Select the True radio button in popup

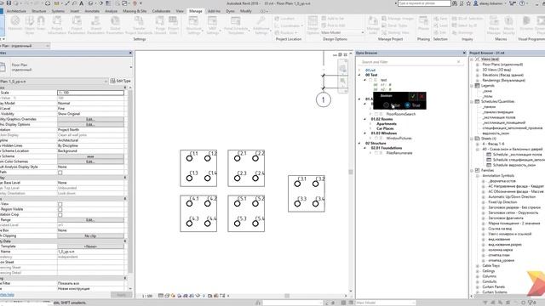coord(407,105)
